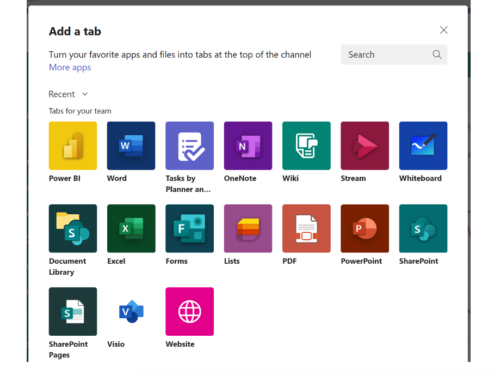494x375 pixels.
Task: Add the Website tab tile
Action: [190, 312]
